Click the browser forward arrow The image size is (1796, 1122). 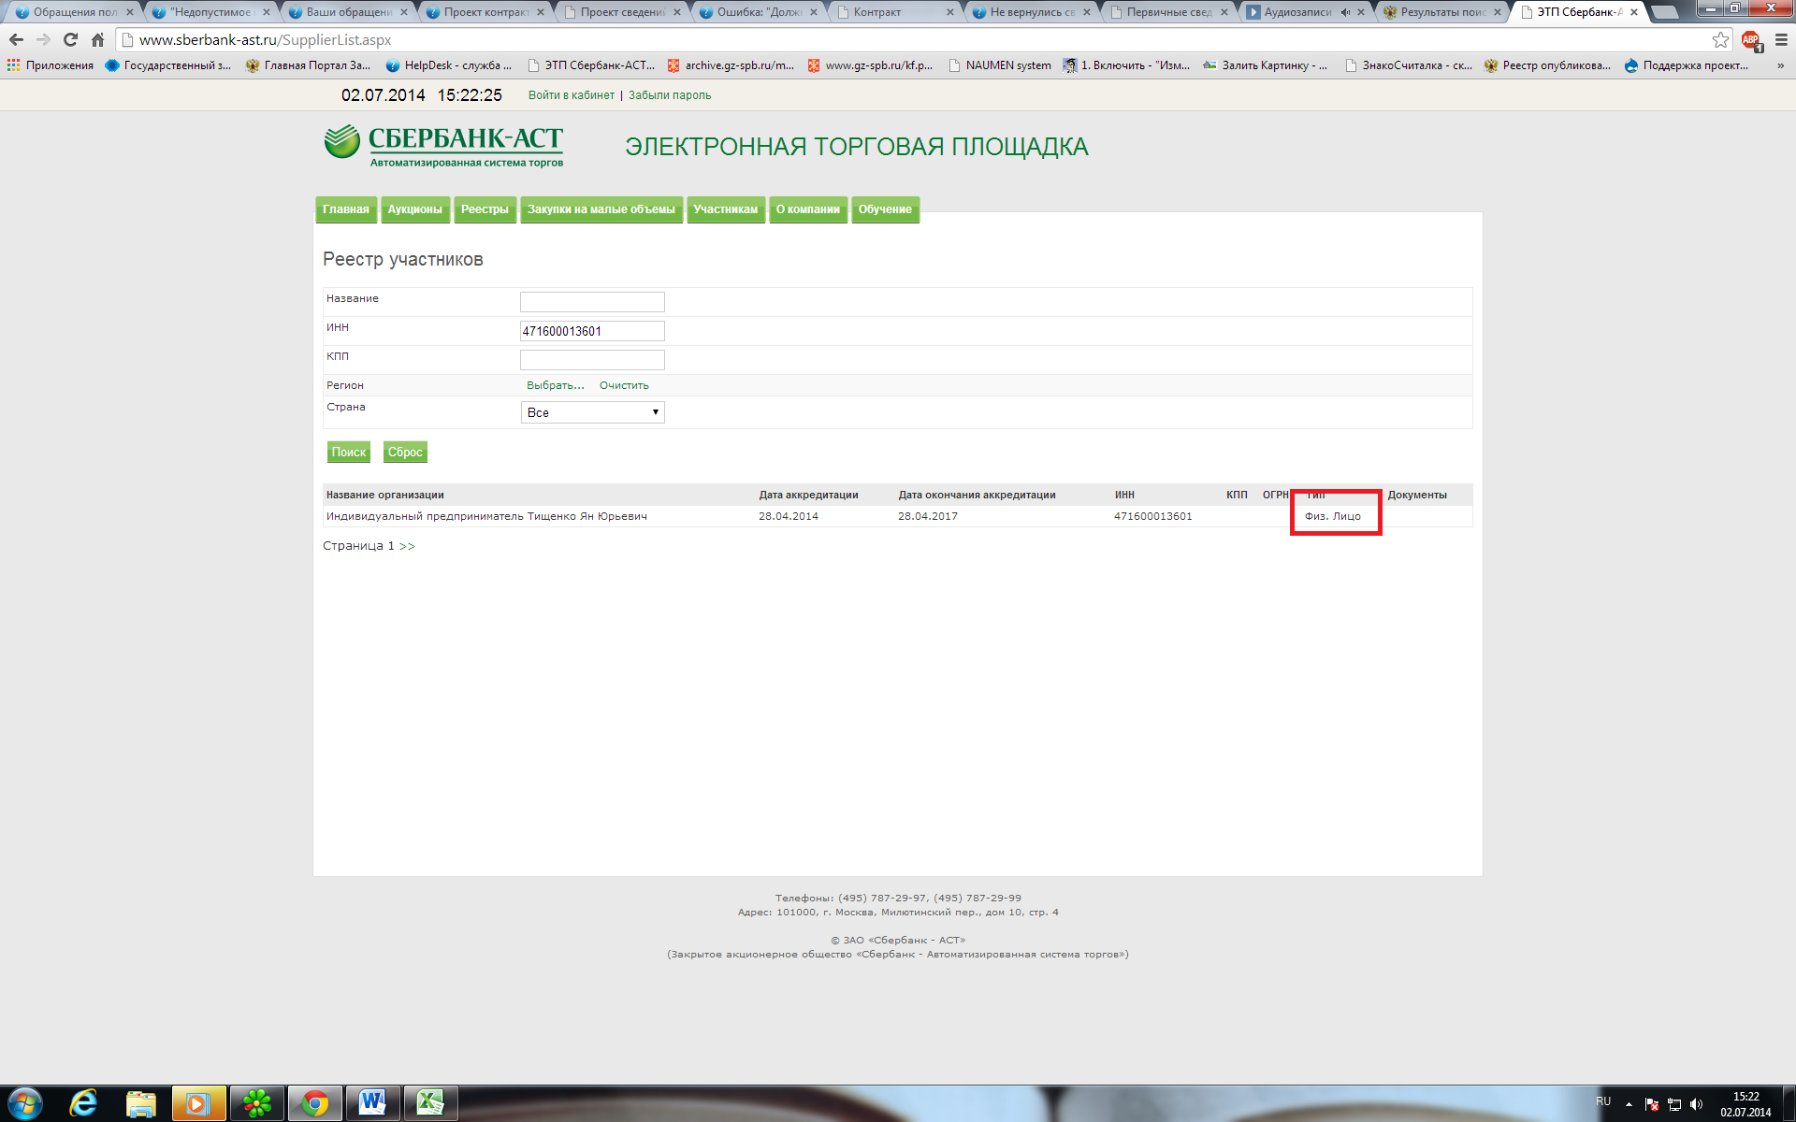[x=43, y=40]
